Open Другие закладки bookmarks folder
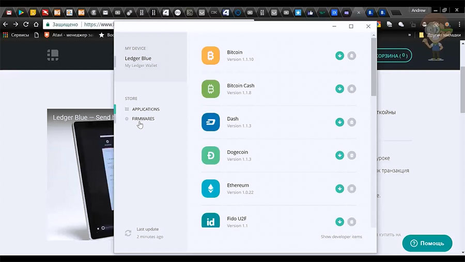 440,35
